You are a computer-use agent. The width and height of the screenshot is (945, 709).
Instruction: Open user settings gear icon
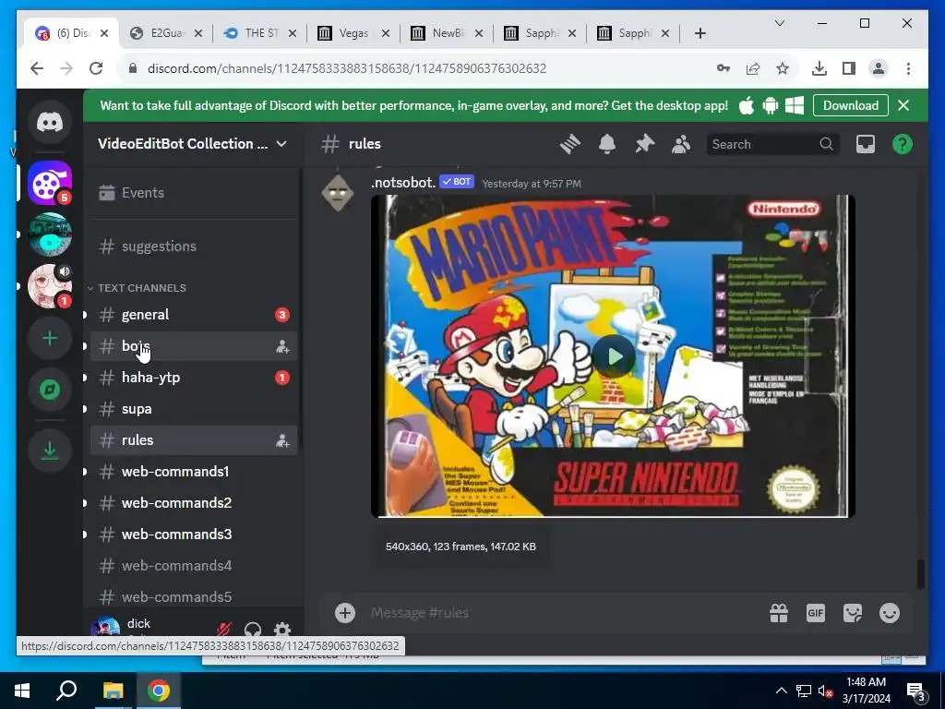(x=282, y=631)
